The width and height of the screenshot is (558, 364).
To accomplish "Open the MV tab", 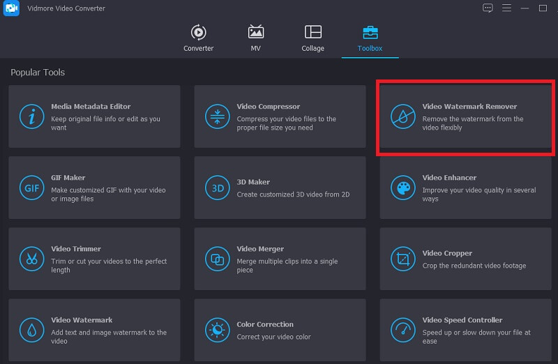I will coord(255,38).
